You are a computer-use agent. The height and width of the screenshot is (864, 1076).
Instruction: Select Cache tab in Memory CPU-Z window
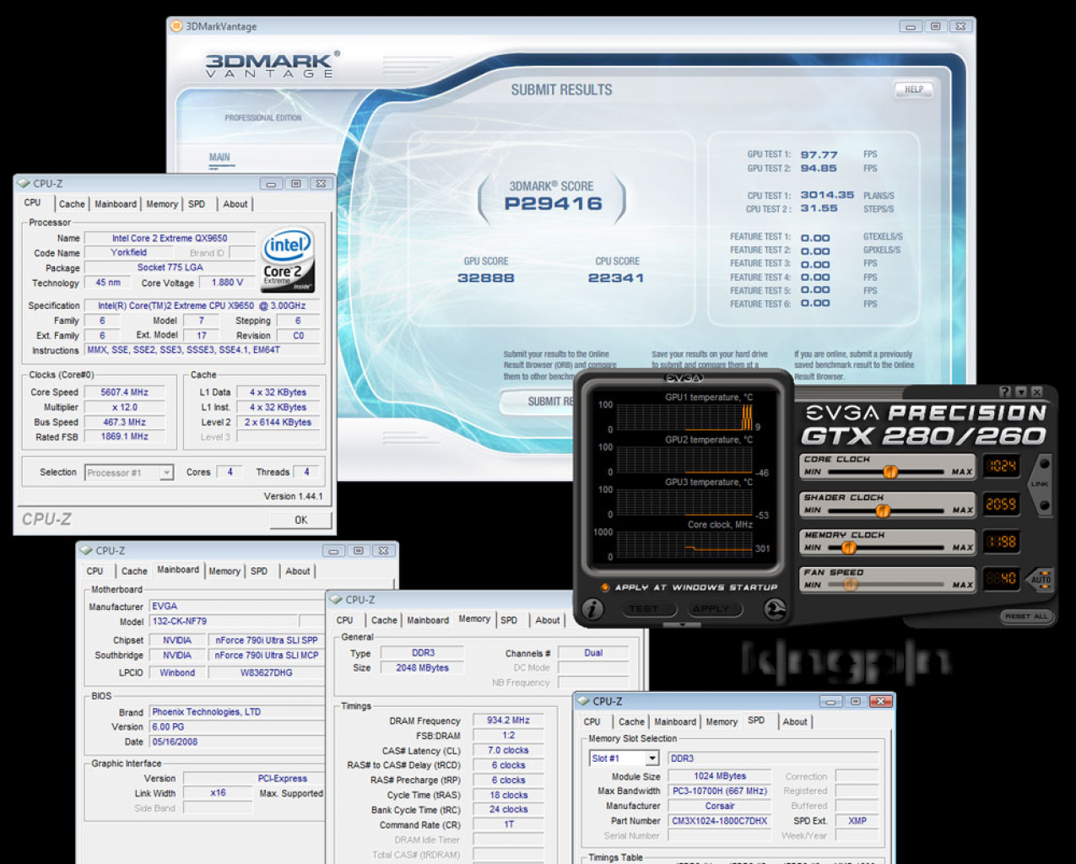tap(384, 620)
